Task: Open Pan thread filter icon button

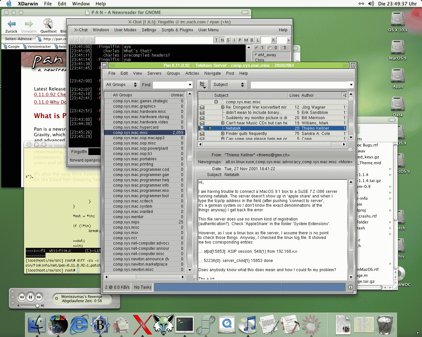Action: click(203, 85)
